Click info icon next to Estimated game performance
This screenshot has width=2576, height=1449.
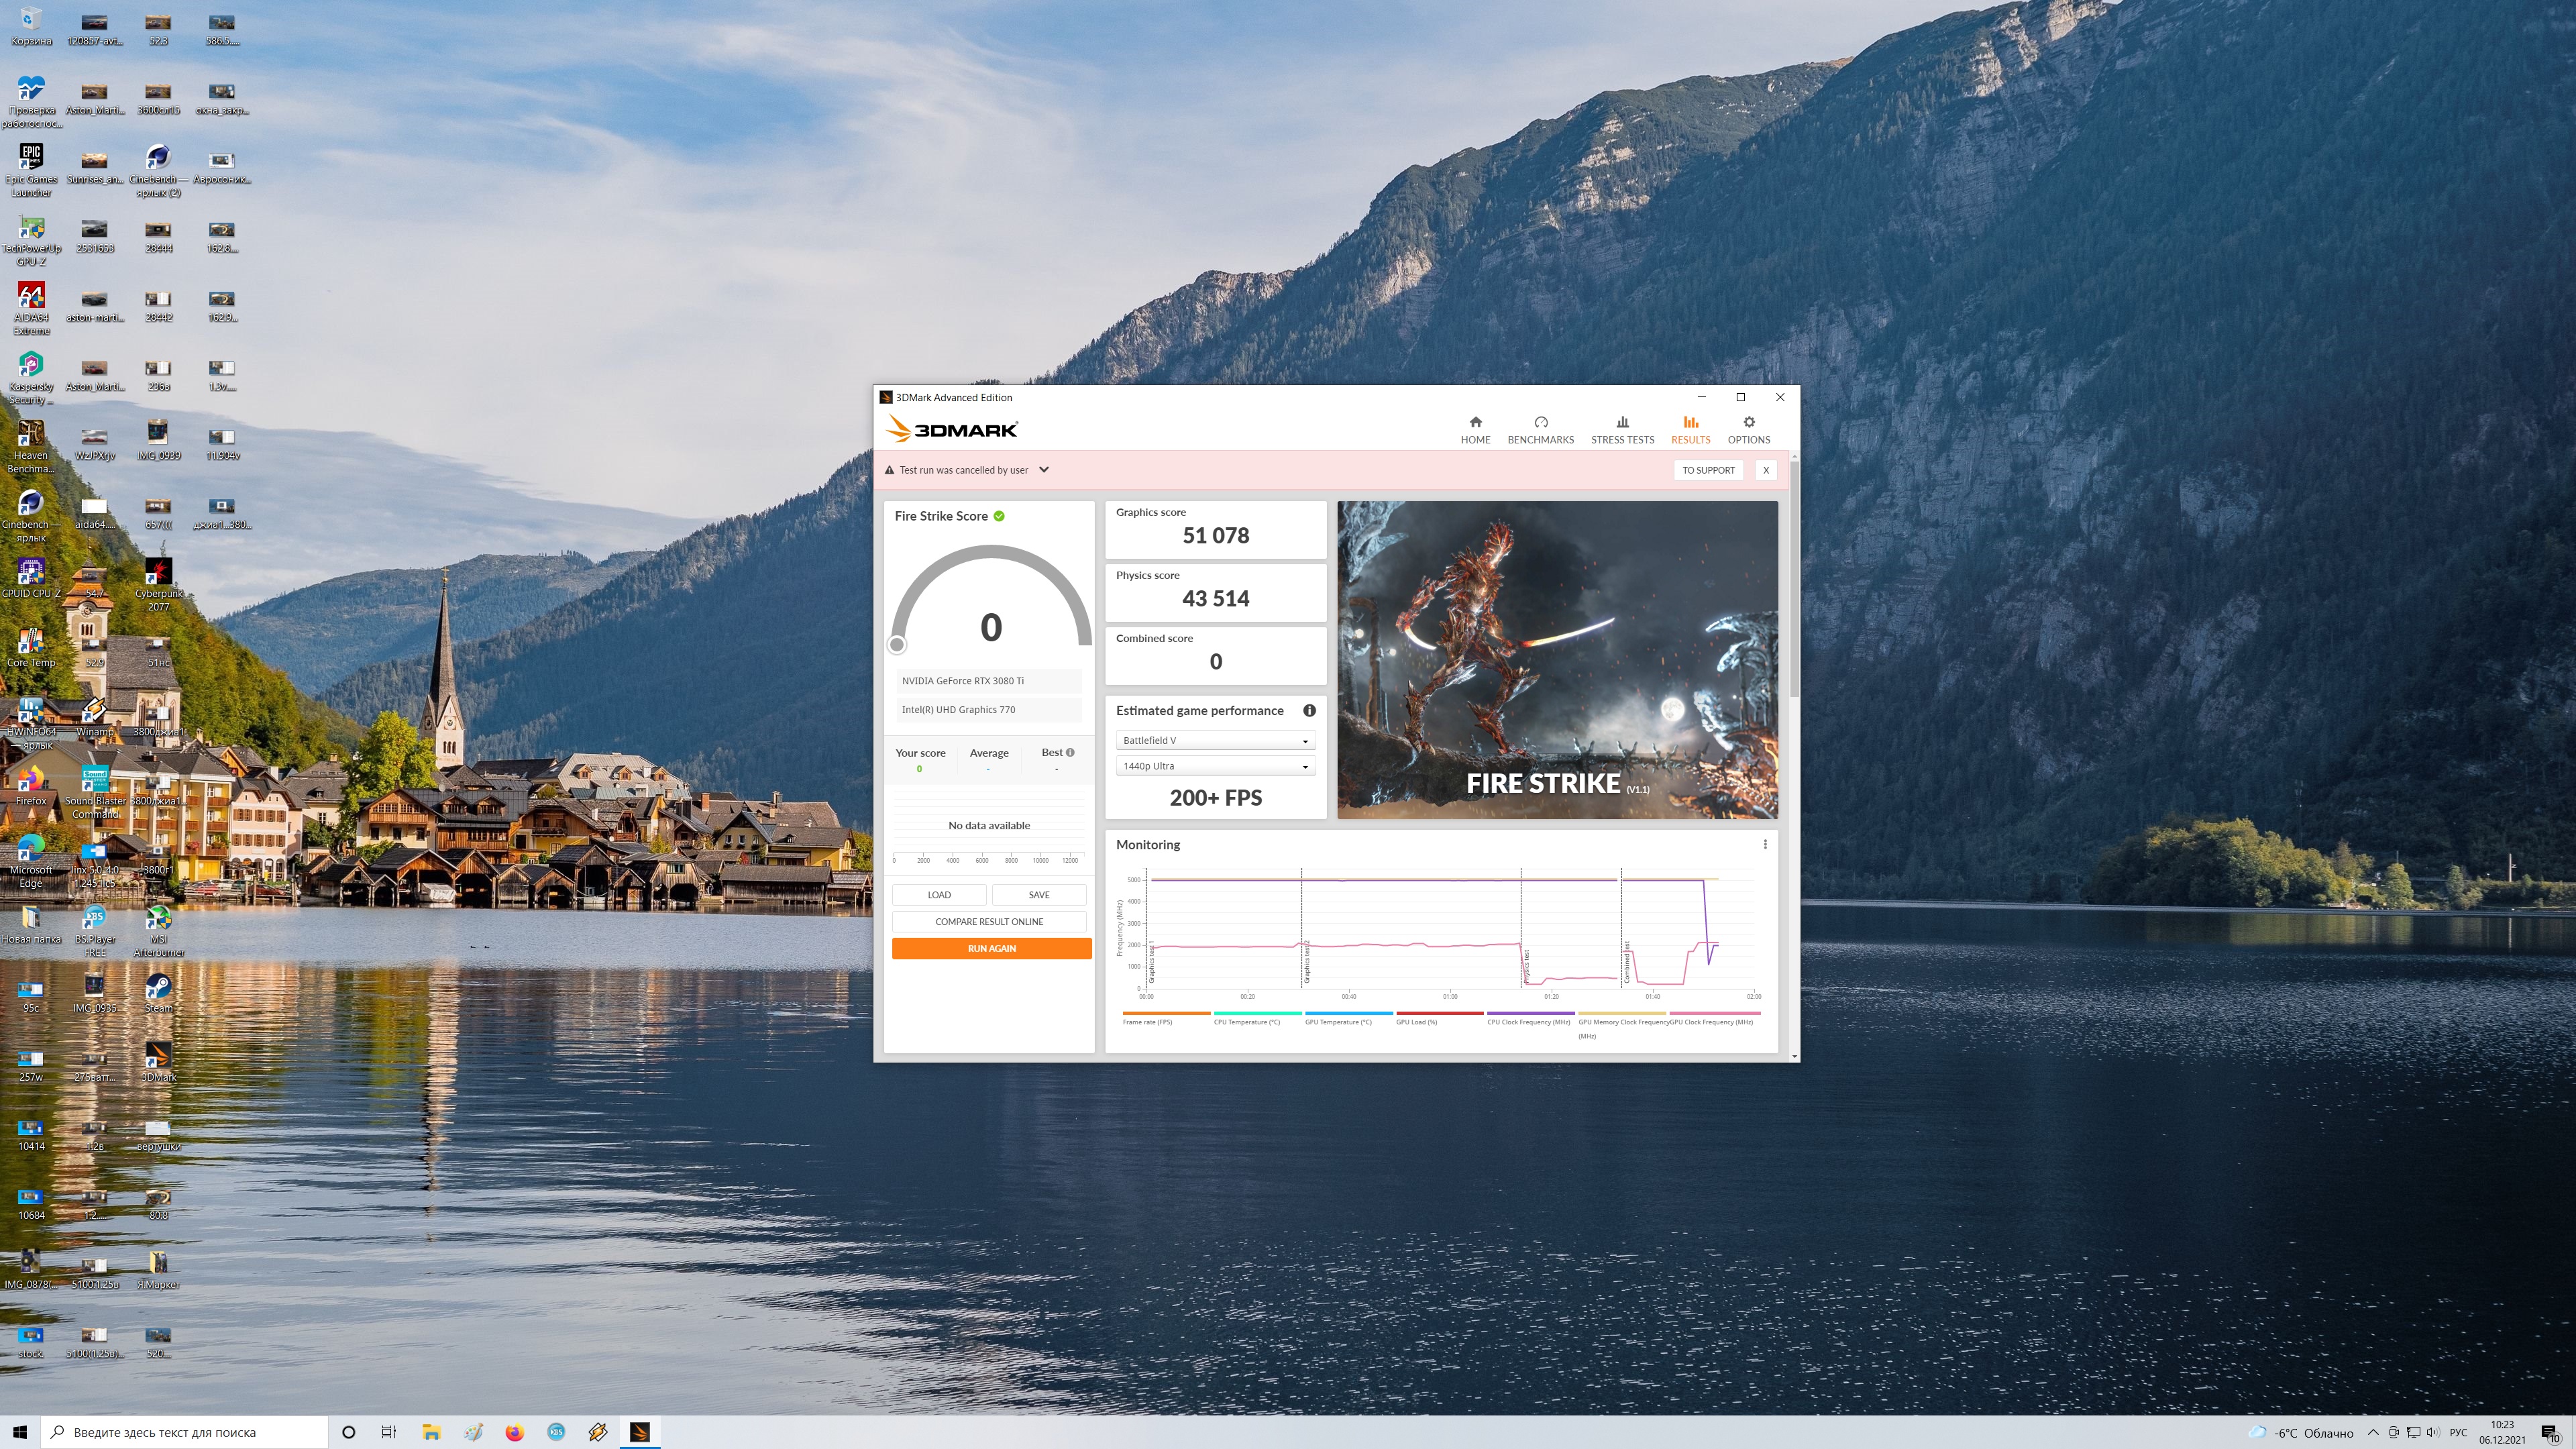1309,711
